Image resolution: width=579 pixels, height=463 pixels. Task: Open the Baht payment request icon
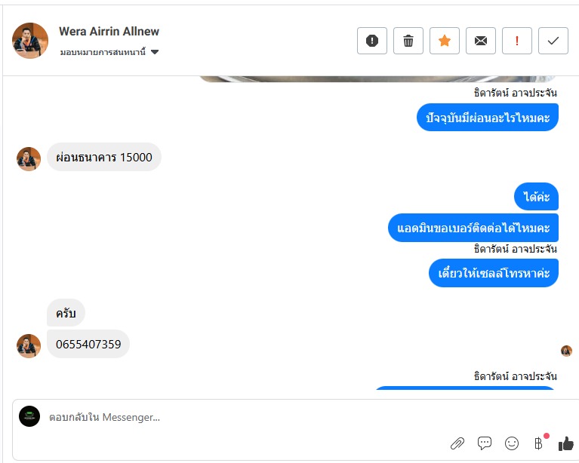pyautogui.click(x=539, y=443)
